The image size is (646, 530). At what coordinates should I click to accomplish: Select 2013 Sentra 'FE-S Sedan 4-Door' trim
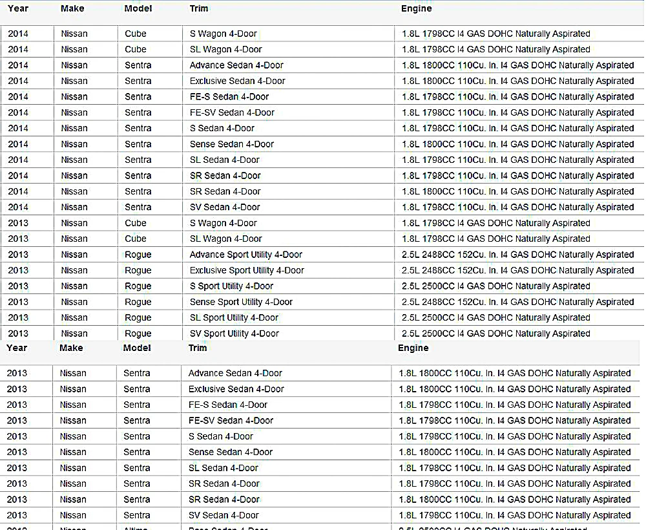pos(228,405)
